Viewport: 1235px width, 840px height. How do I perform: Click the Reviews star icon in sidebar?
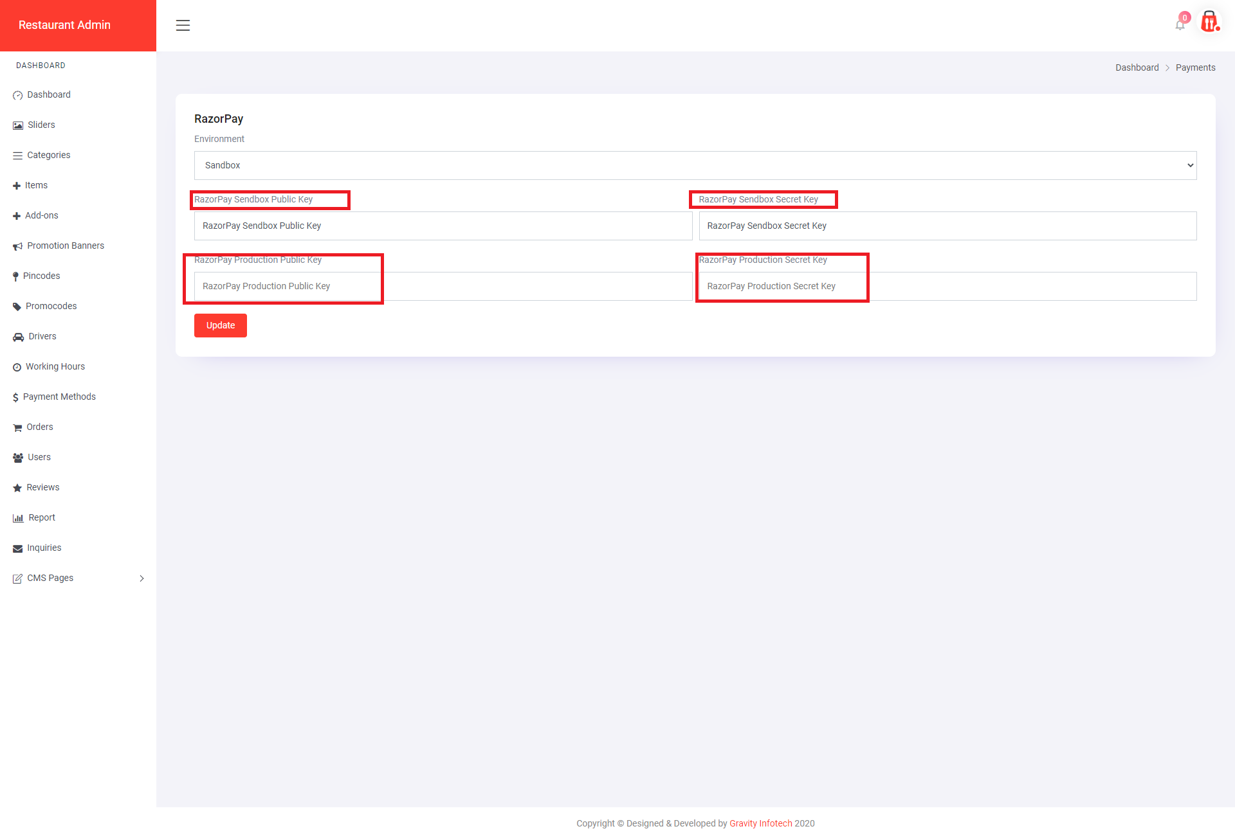(x=17, y=488)
